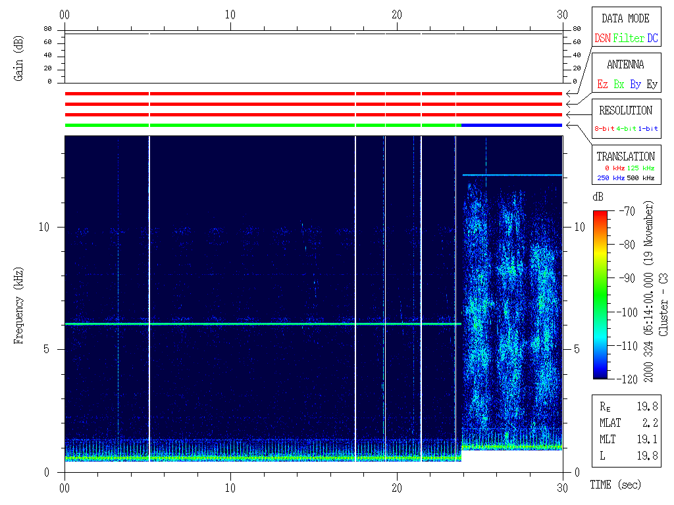This screenshot has height=505, width=674.
Task: Click the 250 kHz translation legend label
Action: (608, 178)
